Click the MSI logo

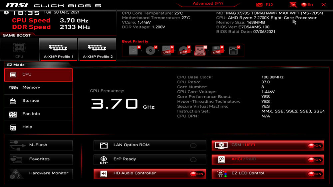click(17, 5)
